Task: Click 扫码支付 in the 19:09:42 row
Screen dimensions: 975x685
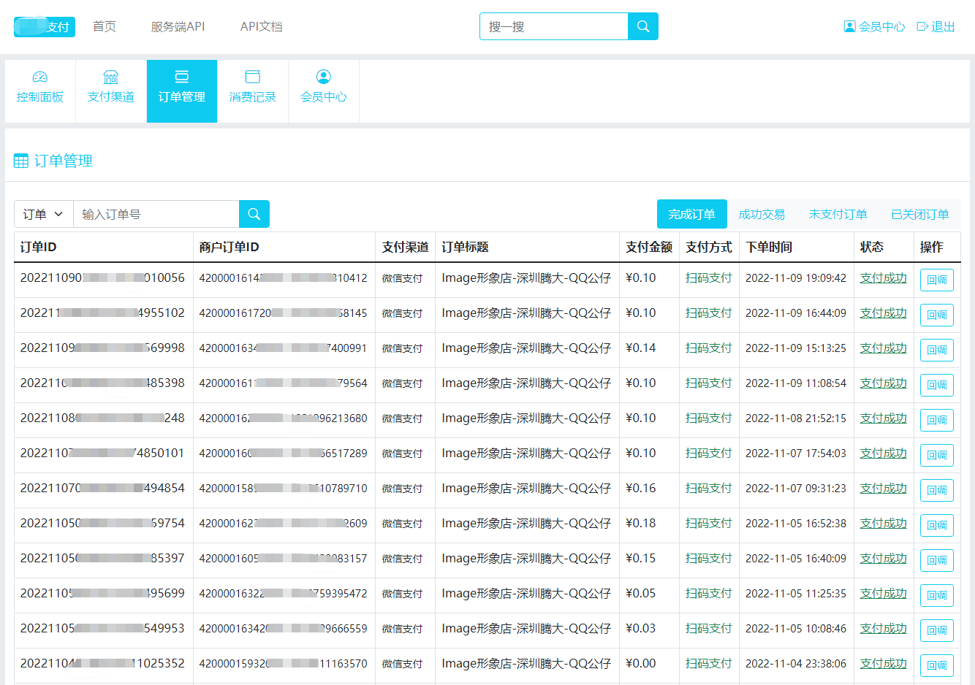Action: click(708, 278)
